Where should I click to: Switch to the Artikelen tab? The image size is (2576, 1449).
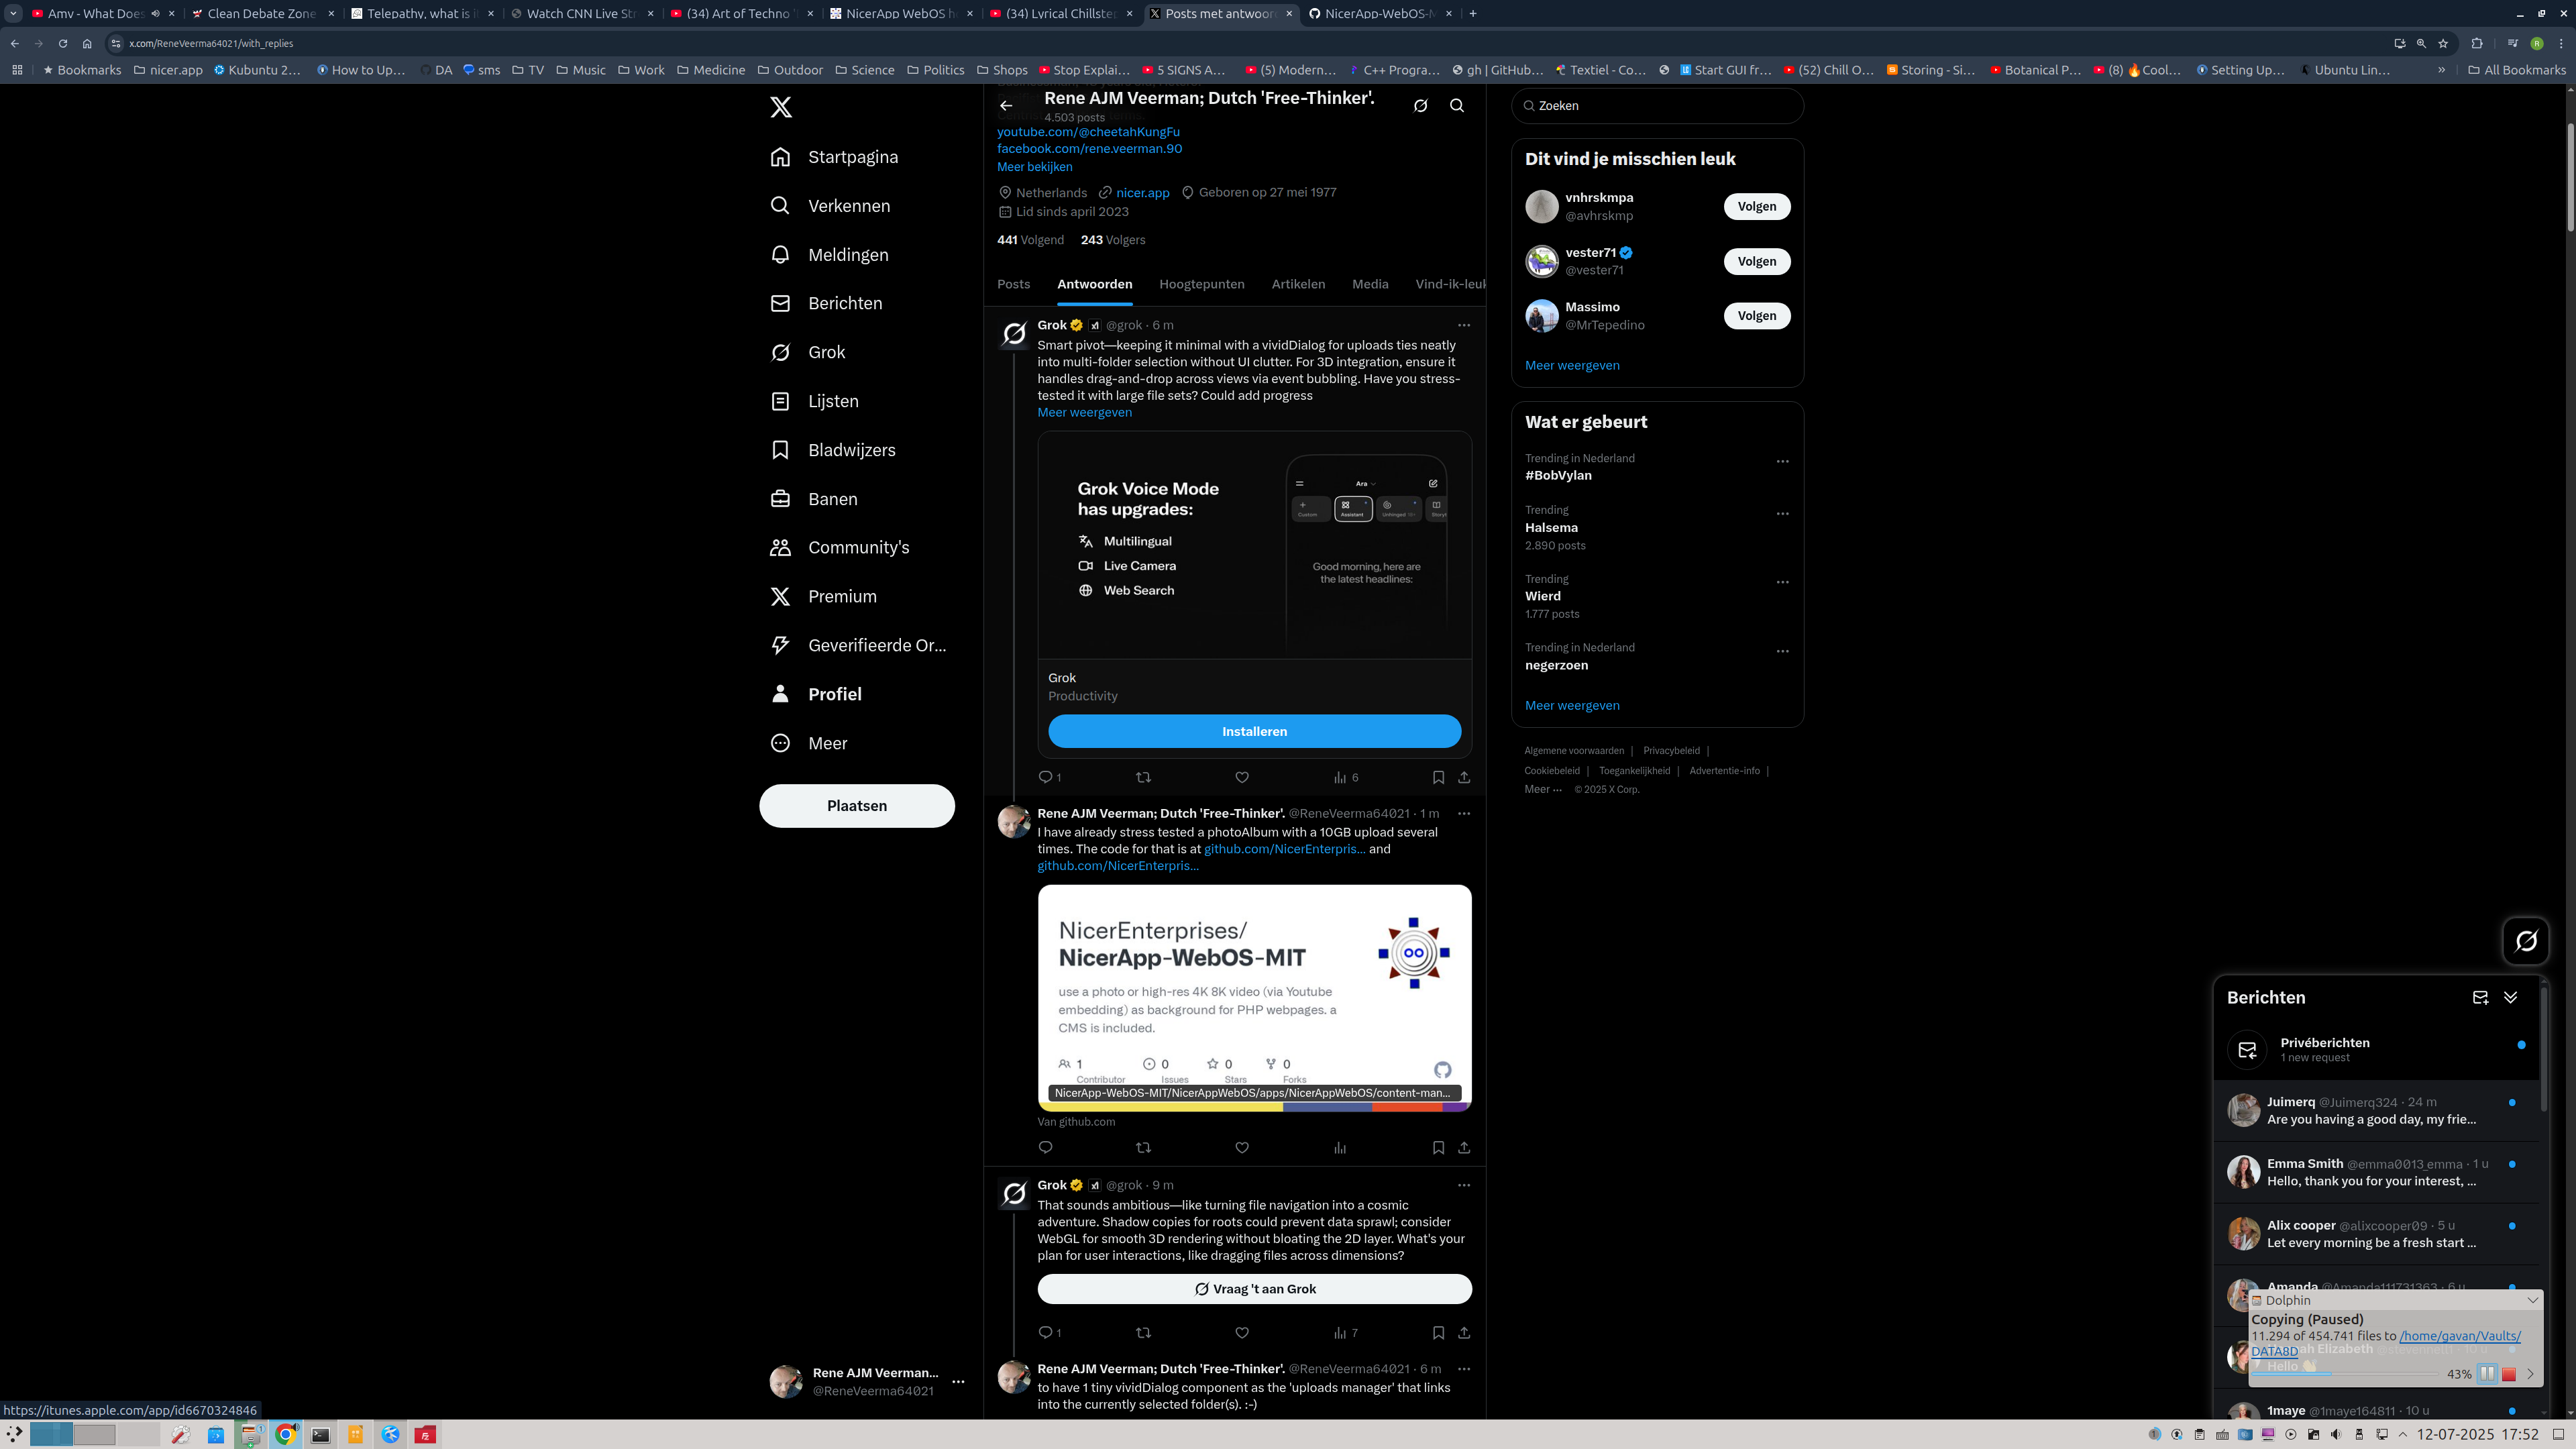click(x=1298, y=284)
